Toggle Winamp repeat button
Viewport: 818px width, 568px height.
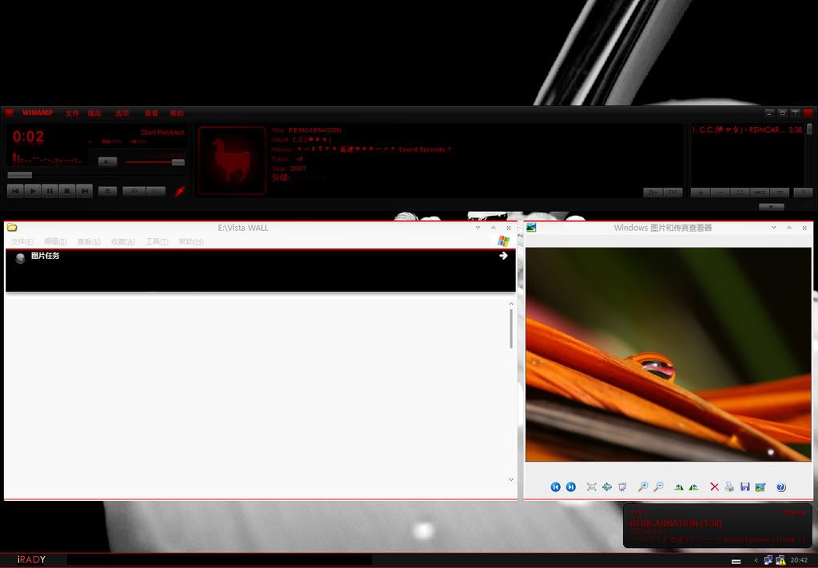coord(156,191)
